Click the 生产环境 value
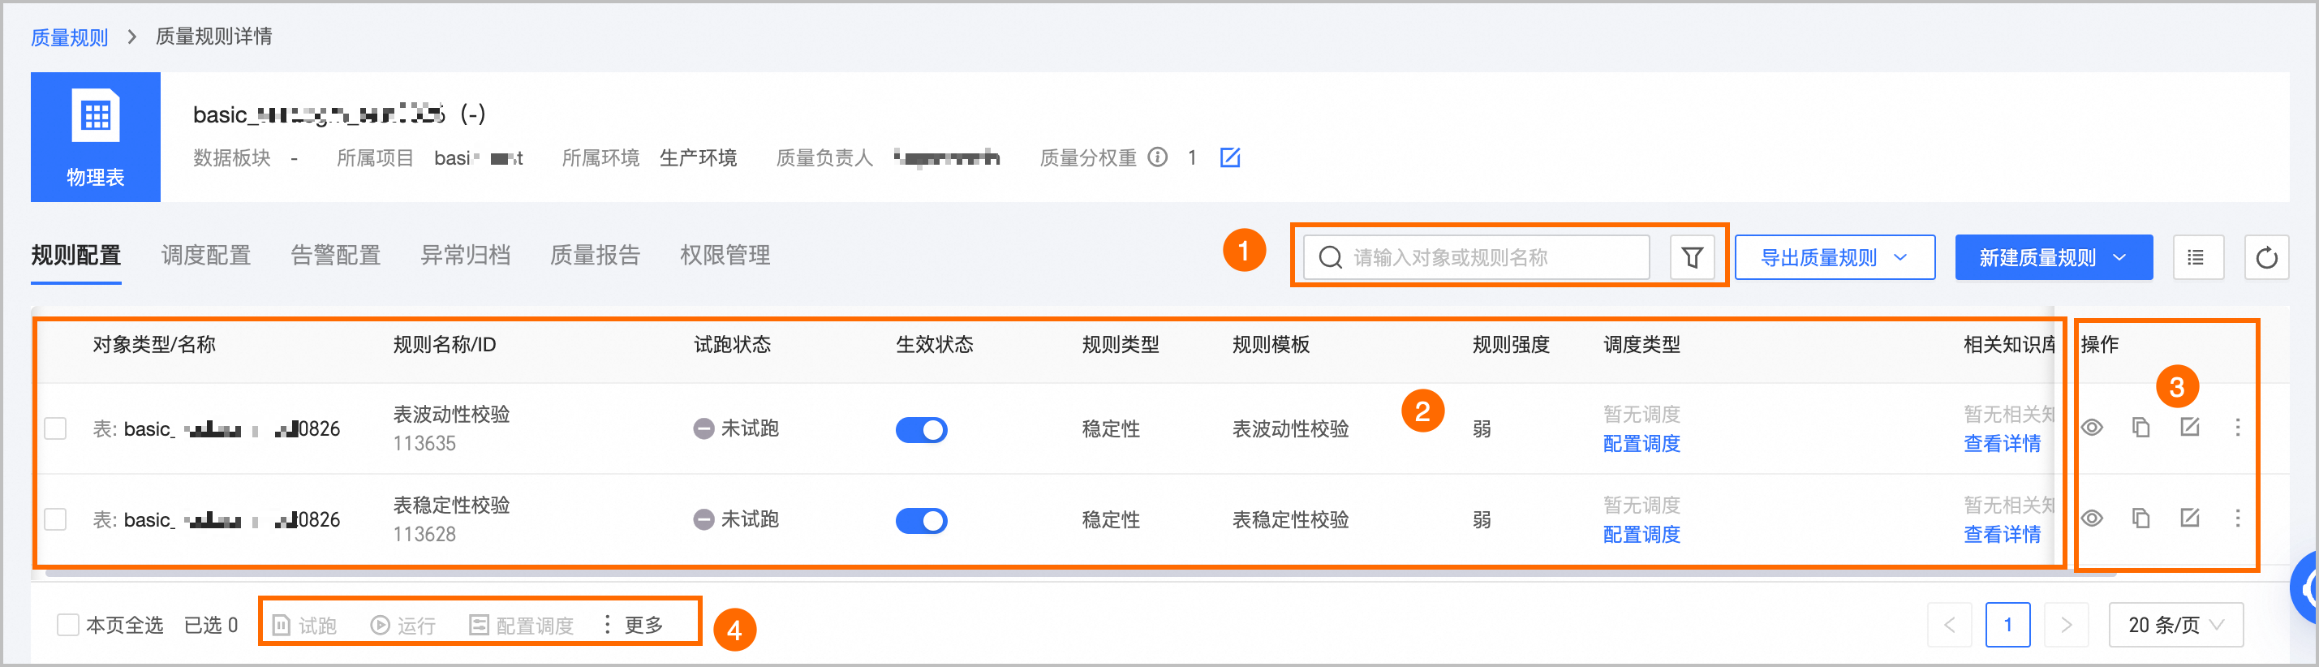Image resolution: width=2319 pixels, height=667 pixels. [698, 157]
